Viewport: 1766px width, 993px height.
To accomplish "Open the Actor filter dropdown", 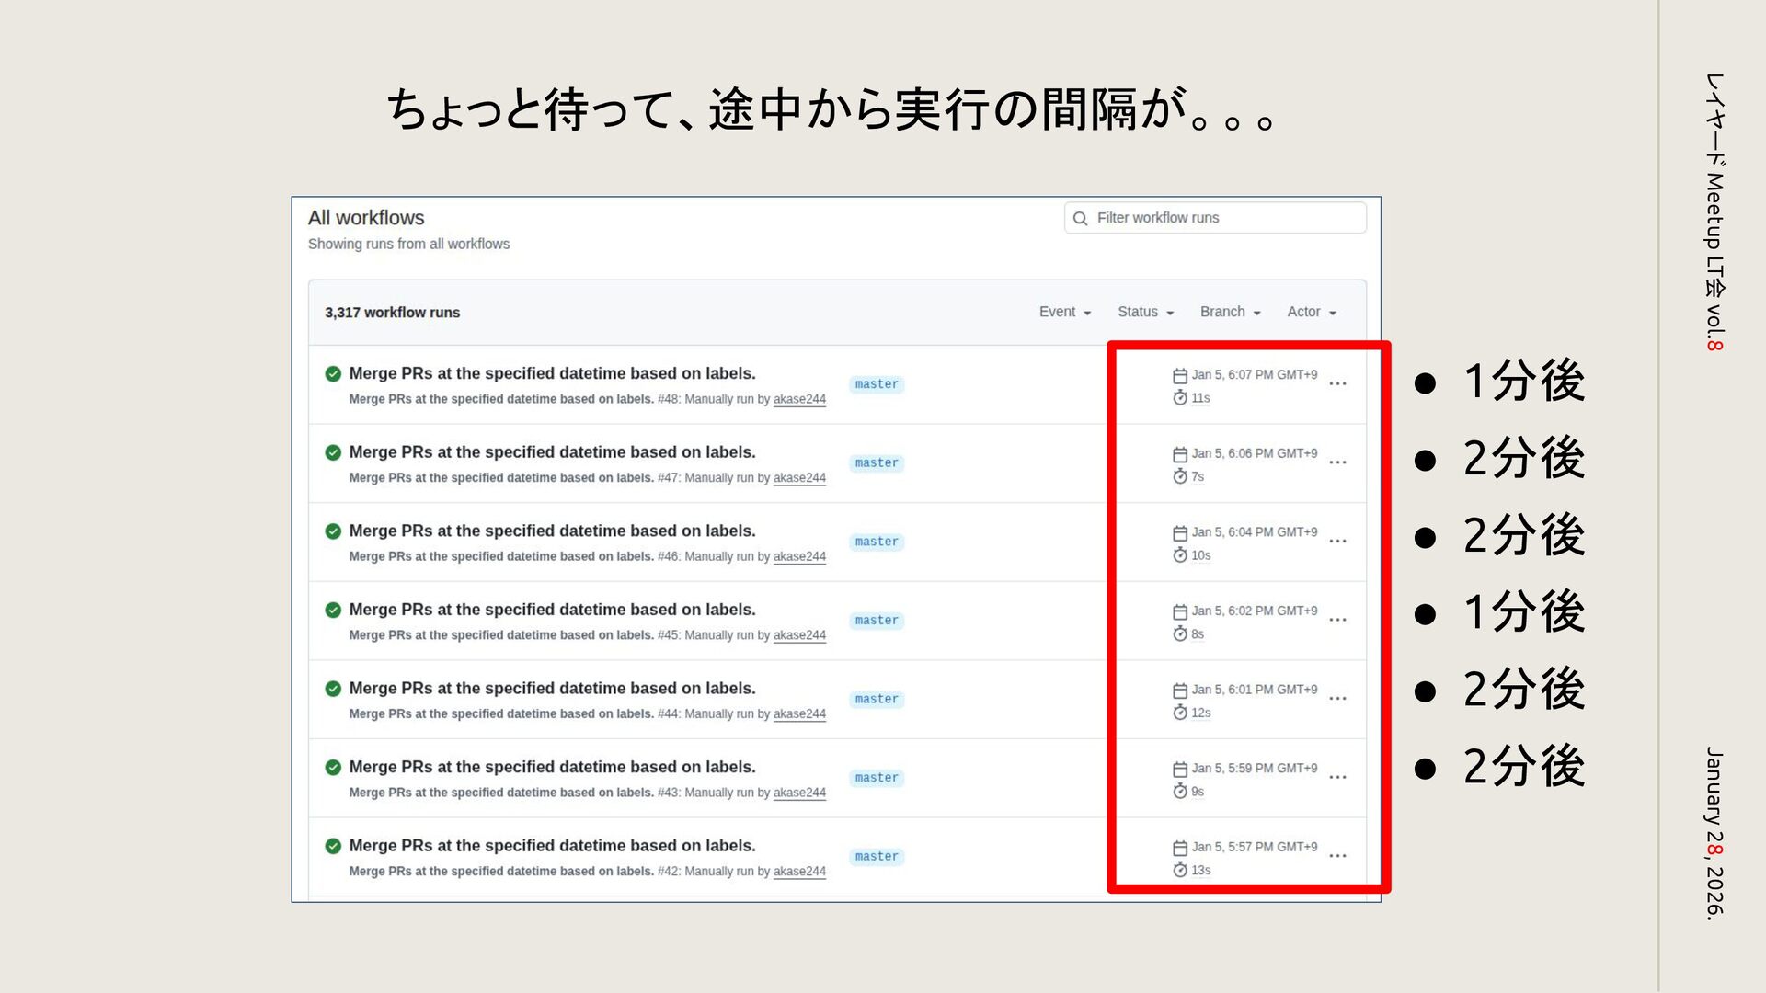I will (x=1311, y=312).
